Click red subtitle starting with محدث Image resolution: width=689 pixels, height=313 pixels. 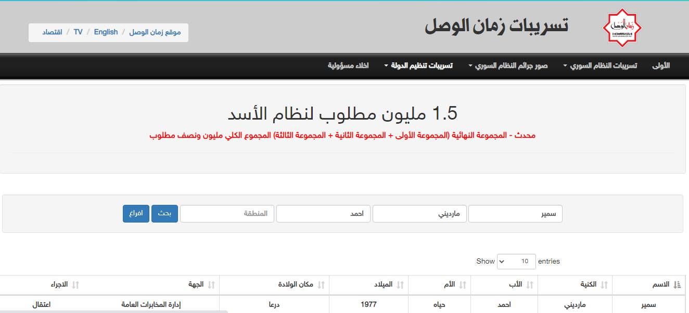tap(342, 135)
